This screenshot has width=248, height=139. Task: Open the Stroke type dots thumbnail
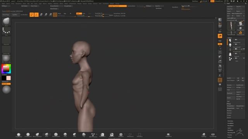(x=6, y=31)
